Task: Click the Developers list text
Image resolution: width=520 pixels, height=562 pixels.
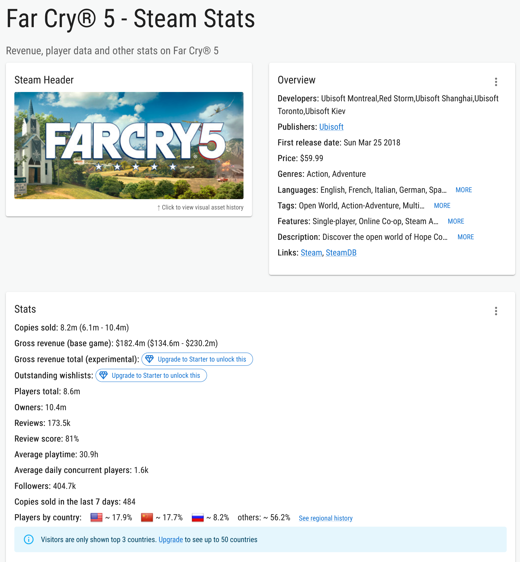Action: [388, 105]
